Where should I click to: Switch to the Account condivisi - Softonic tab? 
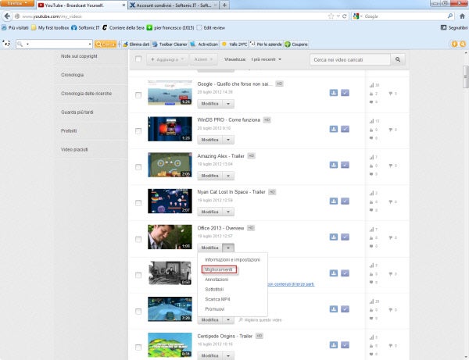point(174,5)
